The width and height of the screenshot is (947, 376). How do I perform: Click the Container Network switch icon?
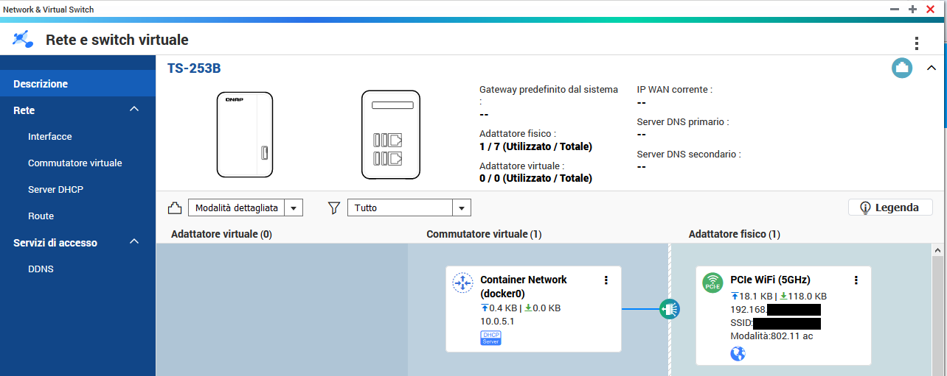[462, 282]
